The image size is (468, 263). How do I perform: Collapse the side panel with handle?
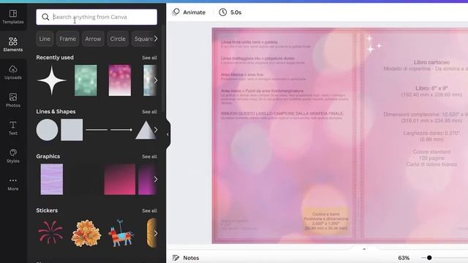167,134
